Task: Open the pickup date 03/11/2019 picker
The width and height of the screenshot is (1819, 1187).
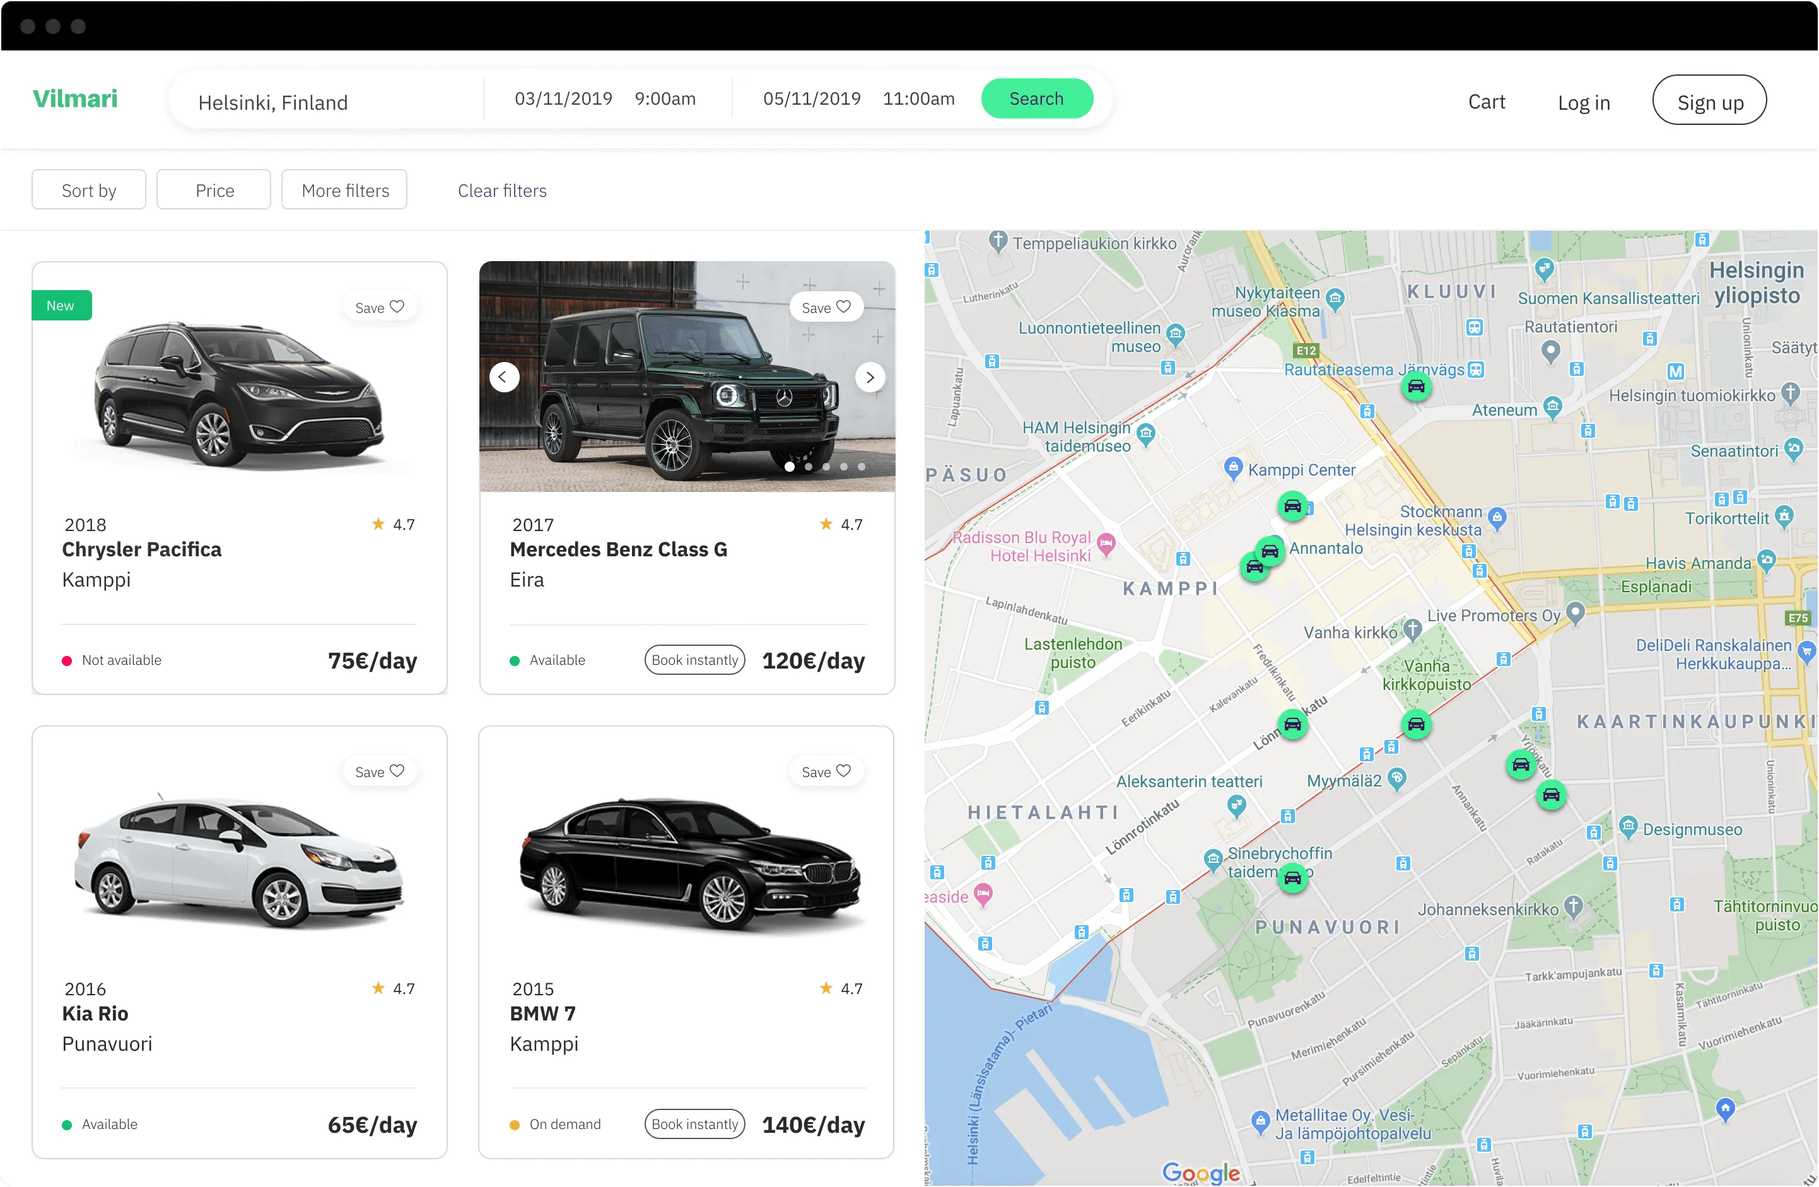Action: pos(563,98)
